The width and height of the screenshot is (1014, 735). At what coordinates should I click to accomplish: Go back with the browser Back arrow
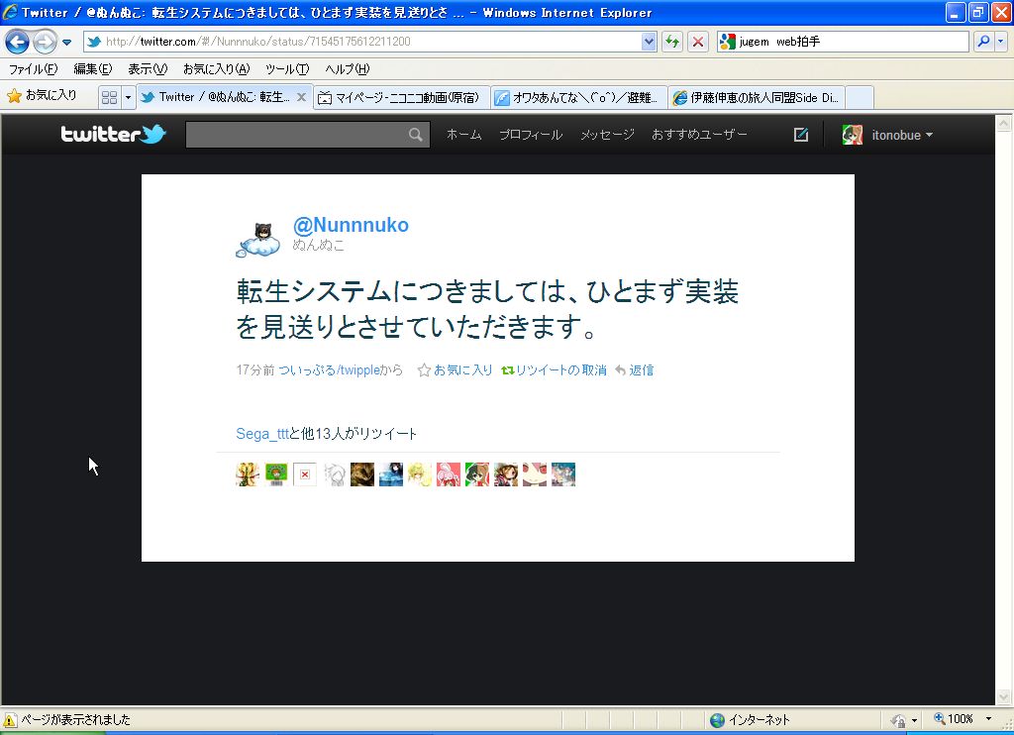pos(18,42)
